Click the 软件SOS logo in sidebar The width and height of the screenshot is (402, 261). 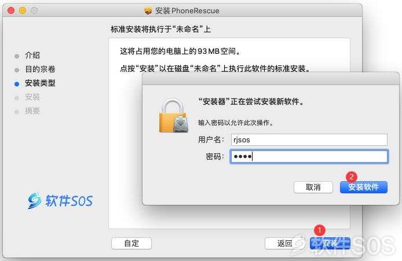(x=60, y=200)
